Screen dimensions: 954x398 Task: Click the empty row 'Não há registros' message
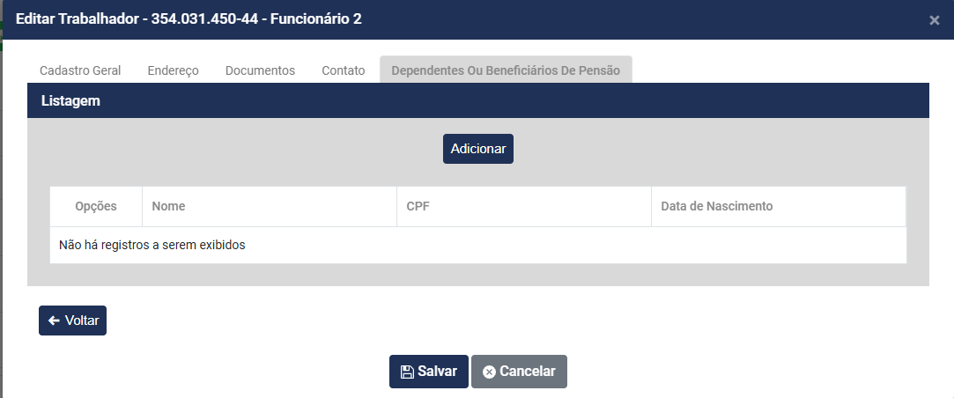[x=152, y=245]
